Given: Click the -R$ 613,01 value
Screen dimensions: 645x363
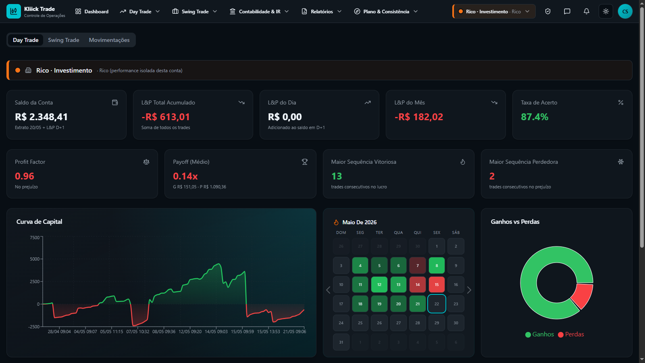Looking at the screenshot, I should click(166, 117).
